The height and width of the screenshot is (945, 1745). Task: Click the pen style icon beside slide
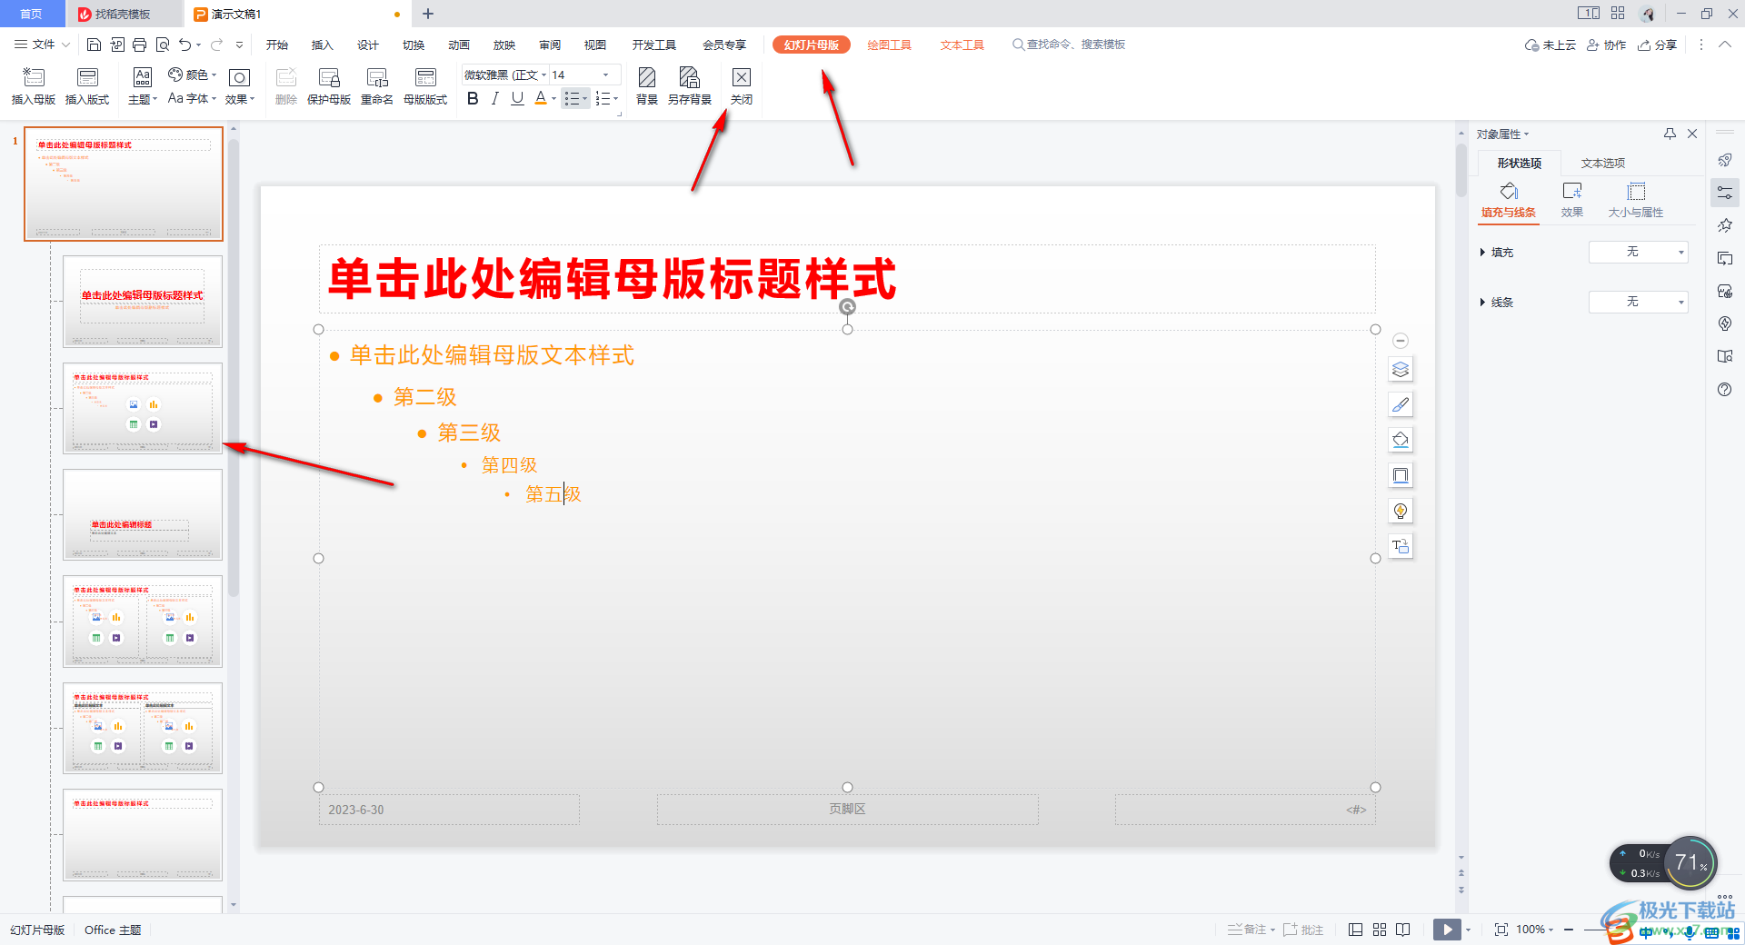pos(1401,404)
